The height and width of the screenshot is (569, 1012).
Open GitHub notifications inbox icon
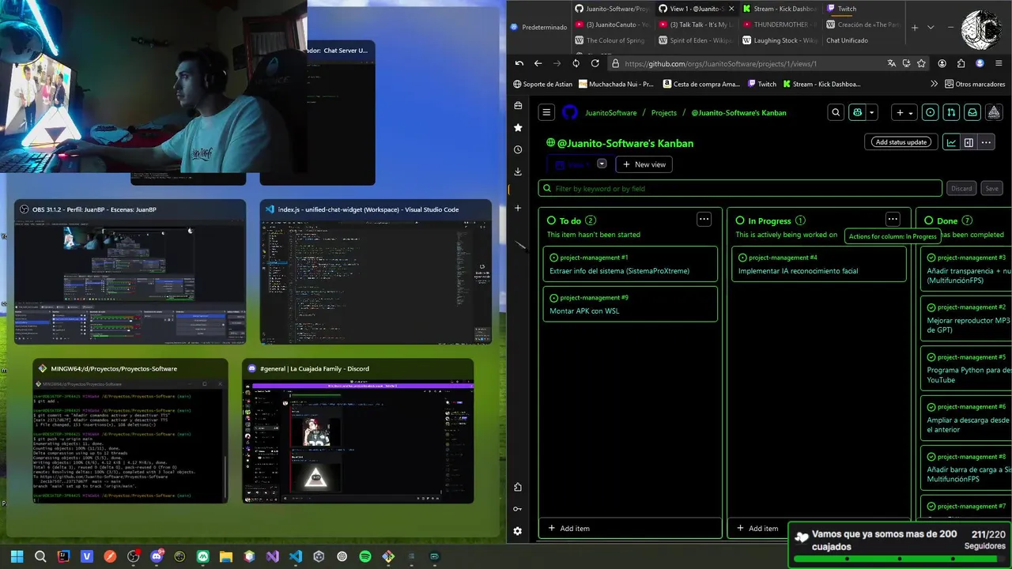972,112
